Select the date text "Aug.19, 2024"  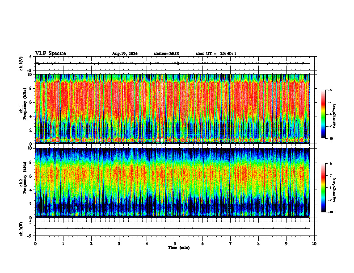(125, 54)
